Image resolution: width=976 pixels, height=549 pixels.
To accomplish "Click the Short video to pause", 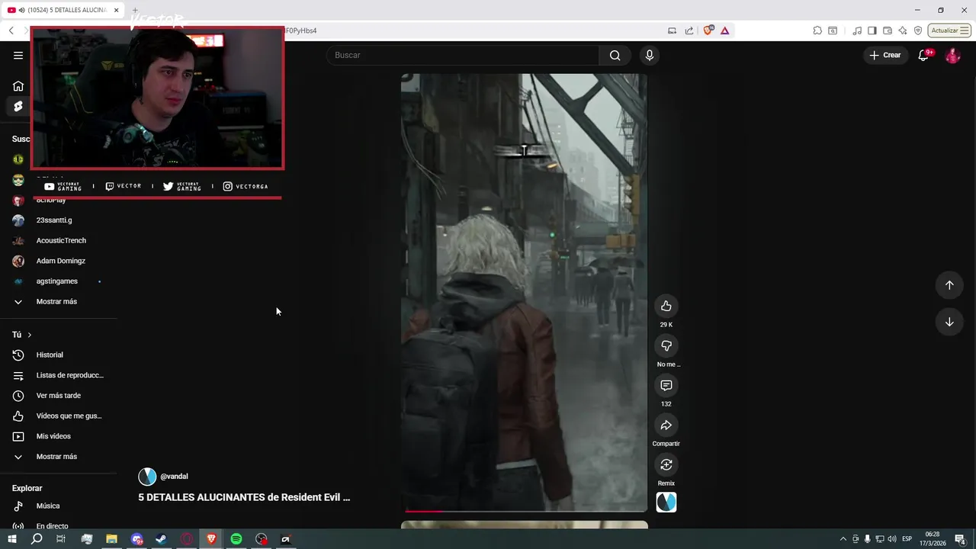I will pos(524,292).
